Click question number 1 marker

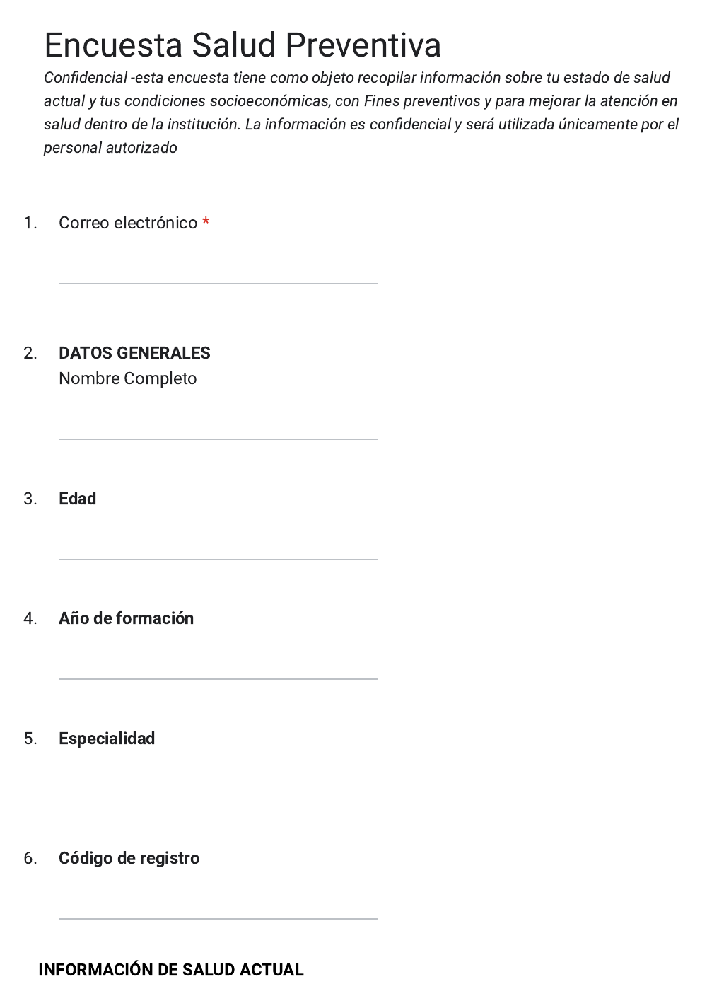[30, 223]
